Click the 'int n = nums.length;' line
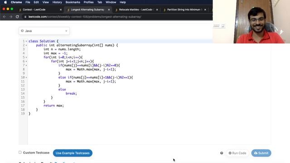The height and width of the screenshot is (163, 290). coord(62,49)
